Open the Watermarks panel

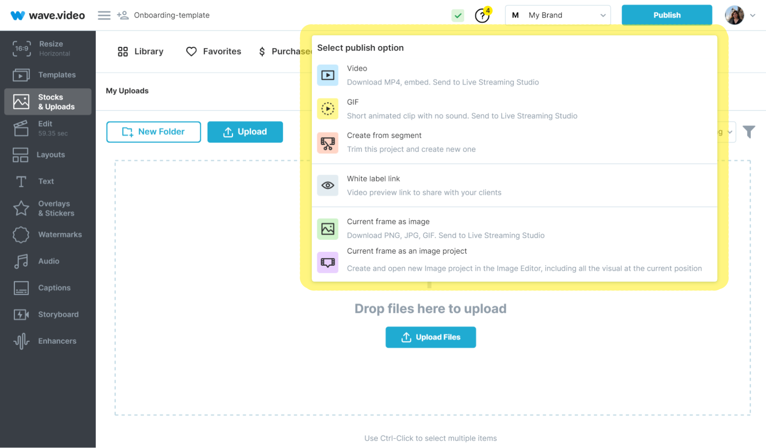click(48, 234)
